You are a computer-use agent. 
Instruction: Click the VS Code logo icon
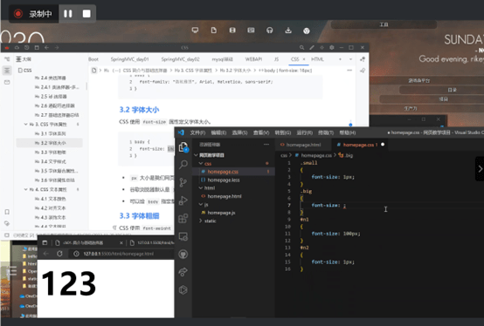[181, 132]
